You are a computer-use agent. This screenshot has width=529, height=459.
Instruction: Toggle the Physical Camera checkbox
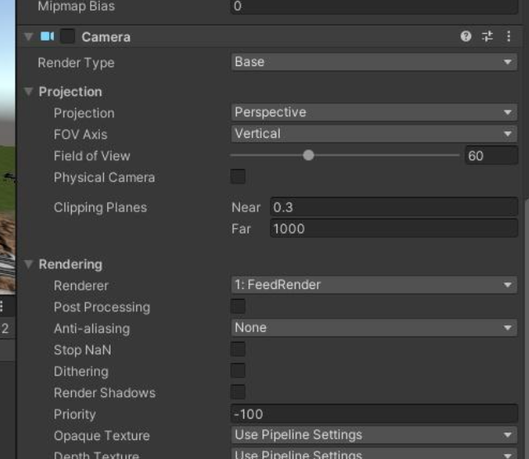click(x=238, y=177)
